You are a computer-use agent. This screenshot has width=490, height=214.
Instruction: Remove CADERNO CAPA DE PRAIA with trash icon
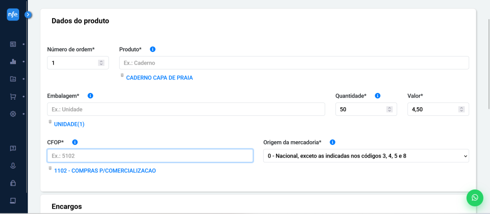coord(122,76)
